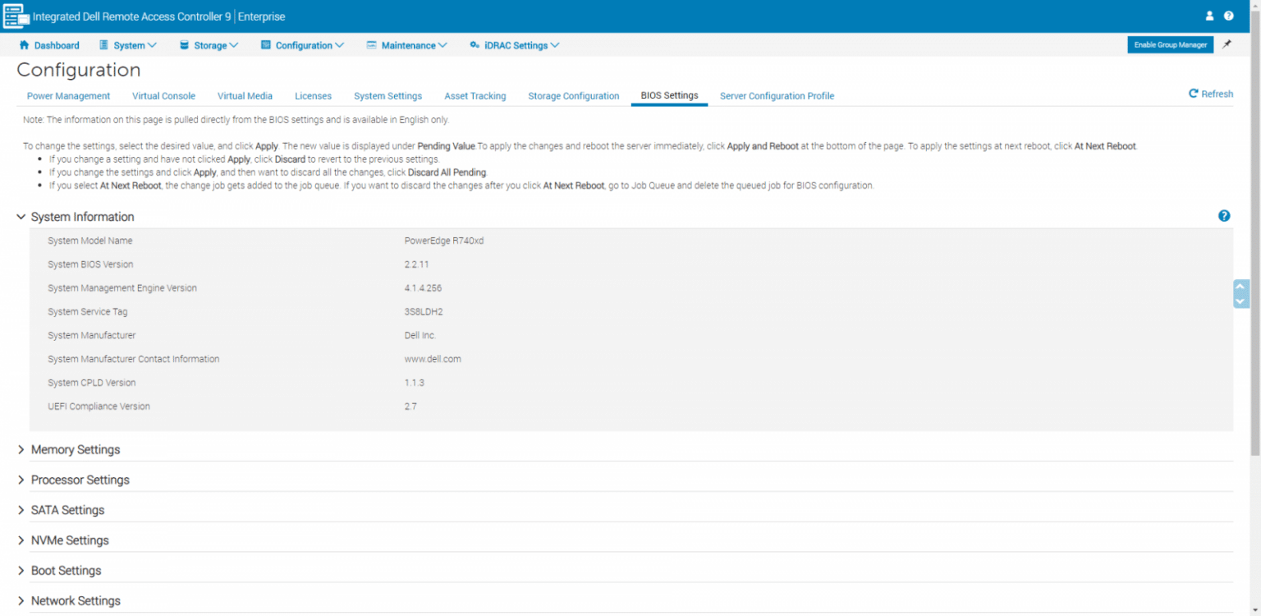
Task: Click the Refresh circular arrow icon
Action: (1194, 94)
